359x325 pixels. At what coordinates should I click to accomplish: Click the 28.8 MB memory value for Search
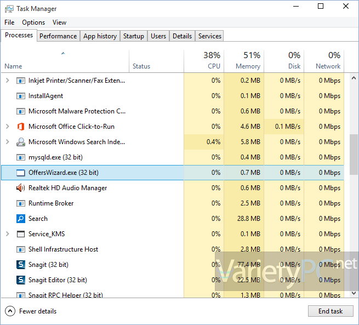249,219
